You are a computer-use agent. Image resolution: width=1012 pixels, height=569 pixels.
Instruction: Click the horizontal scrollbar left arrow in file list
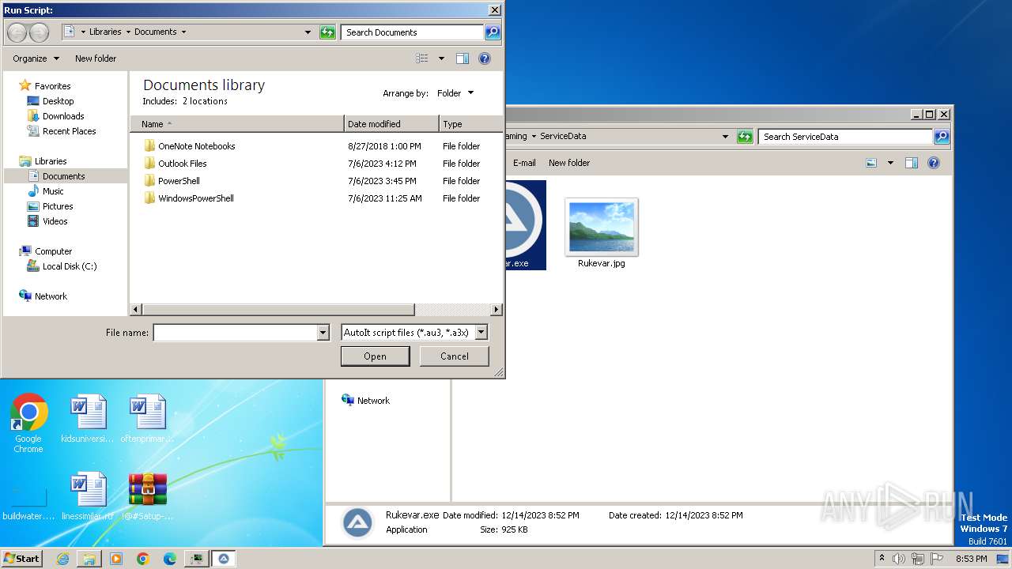point(136,310)
